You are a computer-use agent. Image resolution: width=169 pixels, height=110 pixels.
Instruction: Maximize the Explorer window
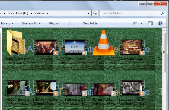pyautogui.click(x=150, y=4)
